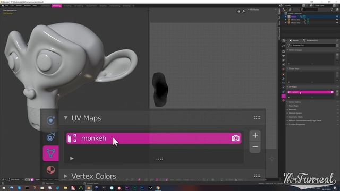Toggle the active render camera on enlarged monkeh row
The width and height of the screenshot is (340, 191).
235,138
